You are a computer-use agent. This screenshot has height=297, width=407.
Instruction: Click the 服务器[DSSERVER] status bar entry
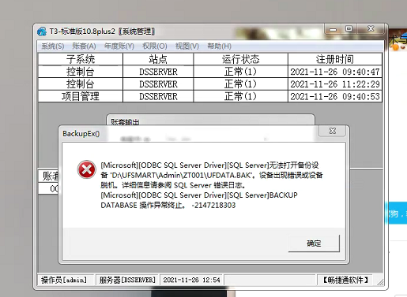pyautogui.click(x=127, y=280)
